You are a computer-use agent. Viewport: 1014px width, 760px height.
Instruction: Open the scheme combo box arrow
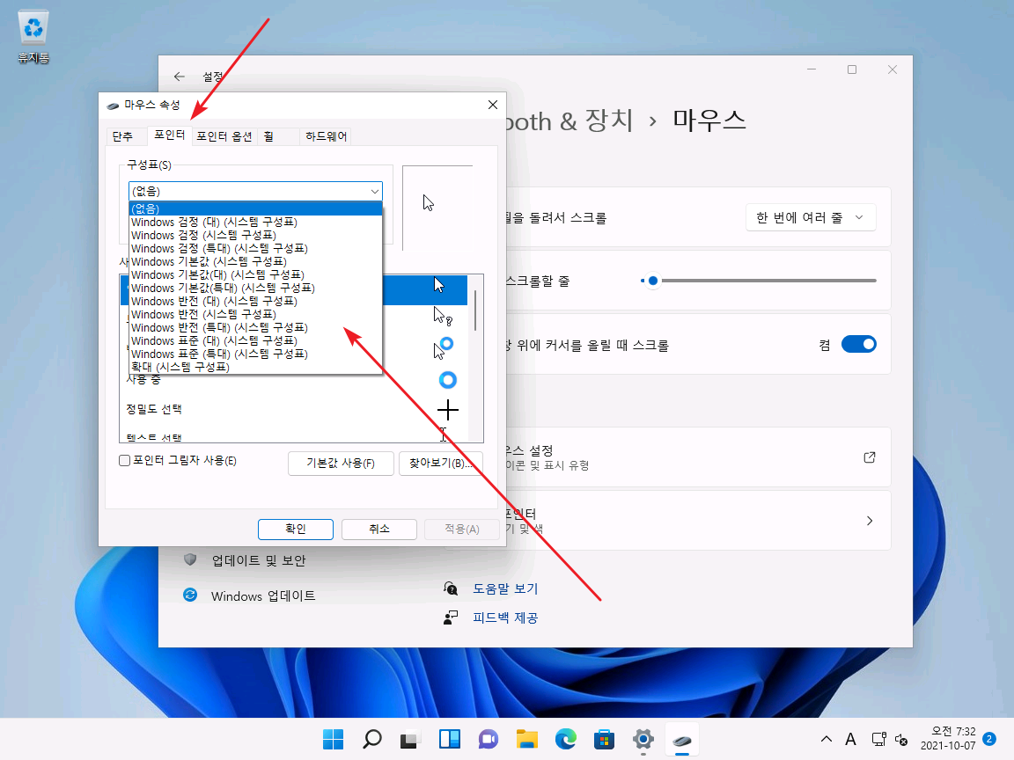click(x=374, y=191)
